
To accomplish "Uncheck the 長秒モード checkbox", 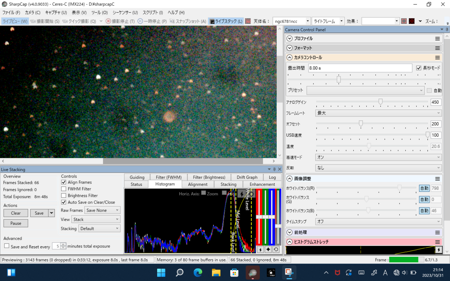I will click(419, 68).
